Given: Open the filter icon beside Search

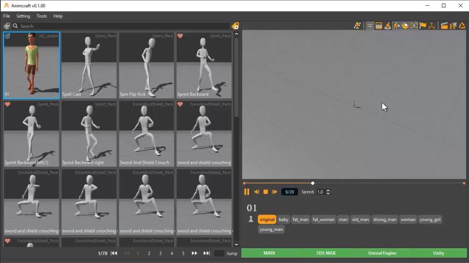Looking at the screenshot, I should coord(6,26).
